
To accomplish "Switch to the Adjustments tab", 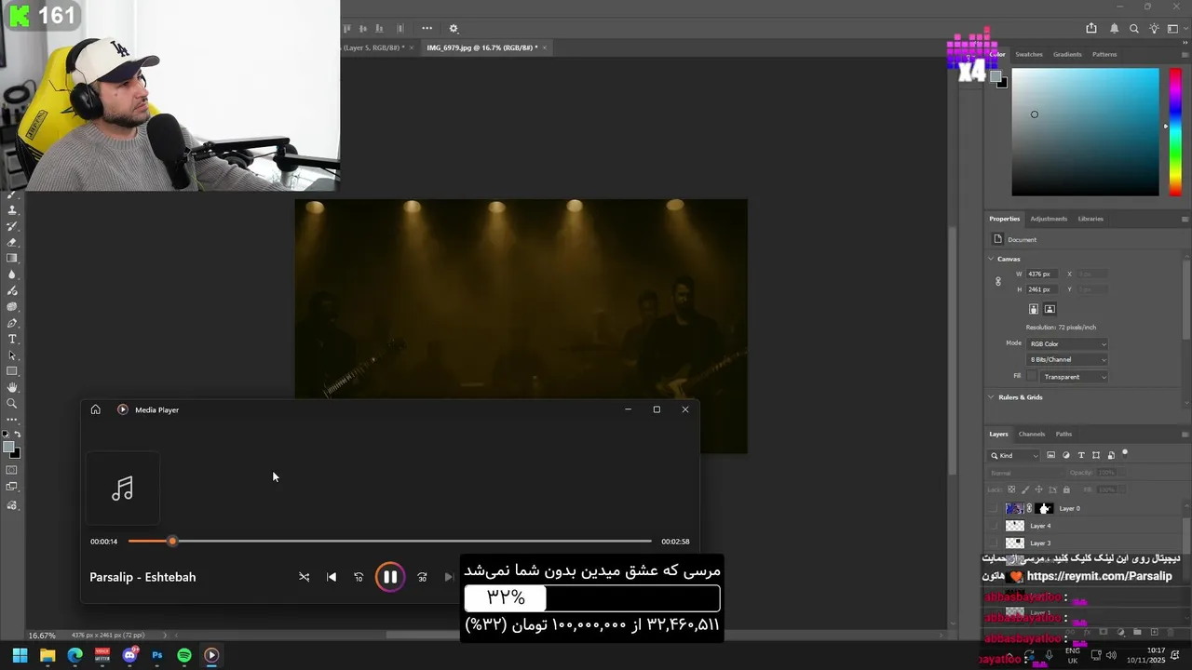I will click(1049, 219).
